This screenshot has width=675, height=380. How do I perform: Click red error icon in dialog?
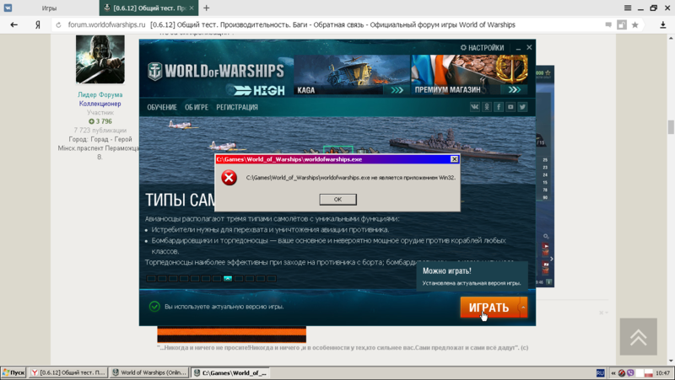[x=229, y=178]
